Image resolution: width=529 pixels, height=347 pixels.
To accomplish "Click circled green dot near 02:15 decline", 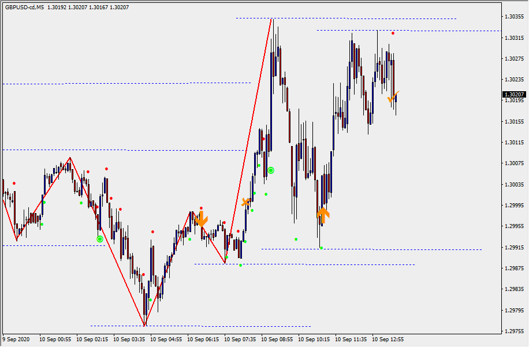I will [x=100, y=238].
